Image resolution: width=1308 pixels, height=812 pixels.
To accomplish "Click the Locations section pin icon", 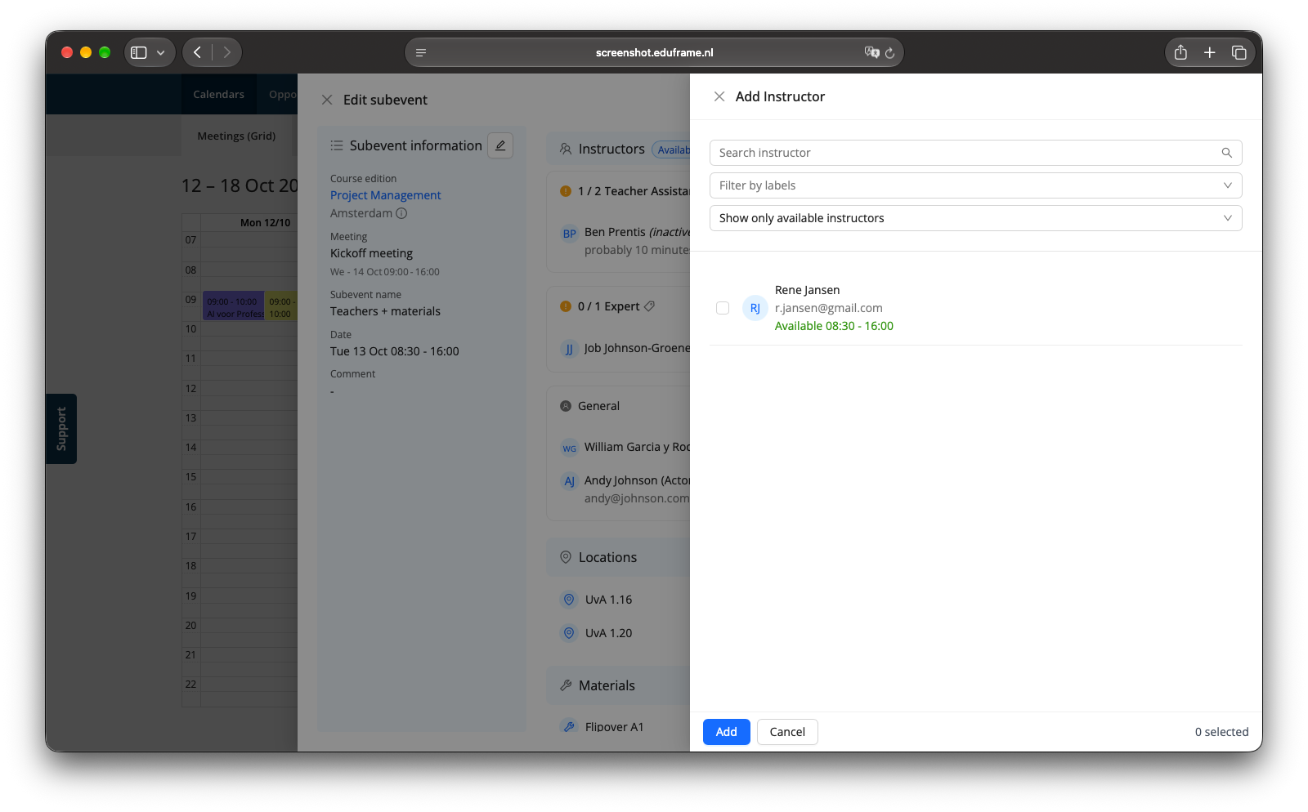I will click(x=566, y=557).
